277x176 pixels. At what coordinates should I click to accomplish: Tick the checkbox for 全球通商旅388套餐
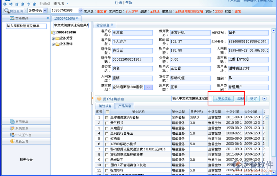pyautogui.click(x=107, y=118)
